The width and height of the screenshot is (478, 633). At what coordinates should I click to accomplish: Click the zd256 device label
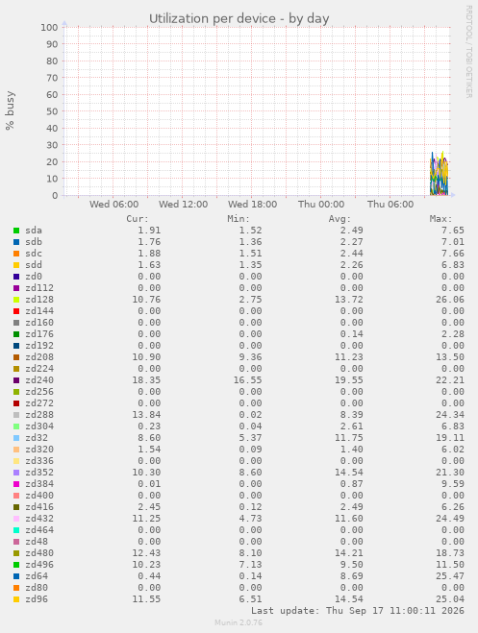pyautogui.click(x=39, y=392)
